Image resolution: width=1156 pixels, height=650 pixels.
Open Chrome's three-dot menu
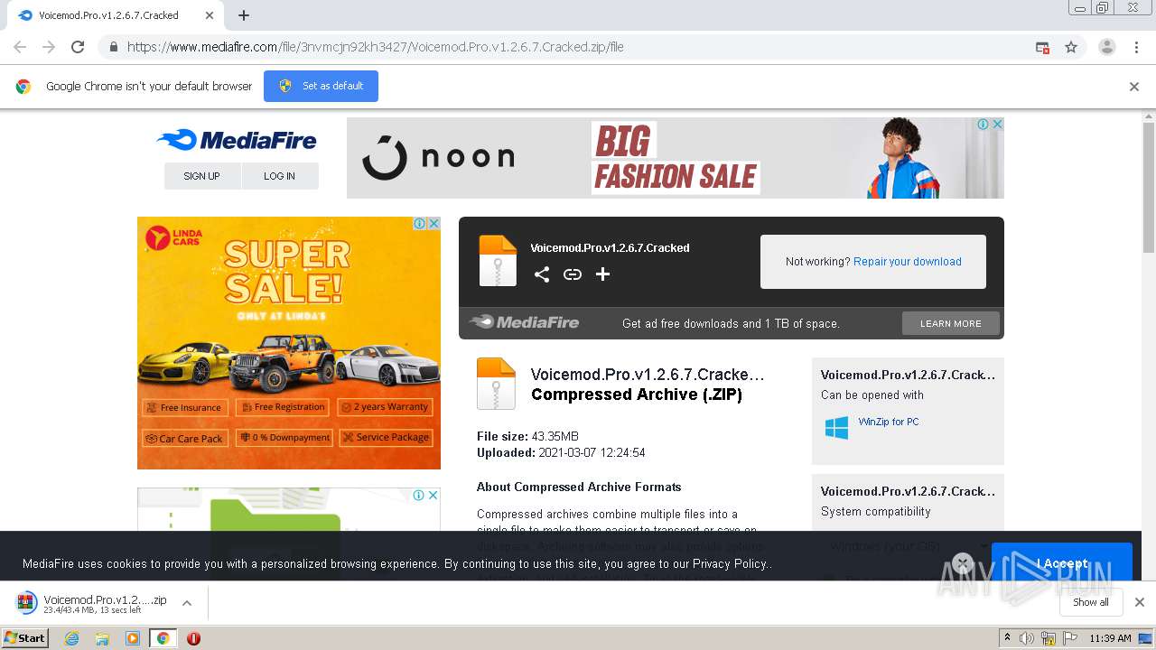1136,47
